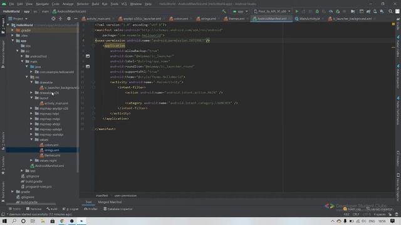Viewport: 401px width, 225px height.
Task: Open the Refactor menu
Action: click(x=83, y=4)
